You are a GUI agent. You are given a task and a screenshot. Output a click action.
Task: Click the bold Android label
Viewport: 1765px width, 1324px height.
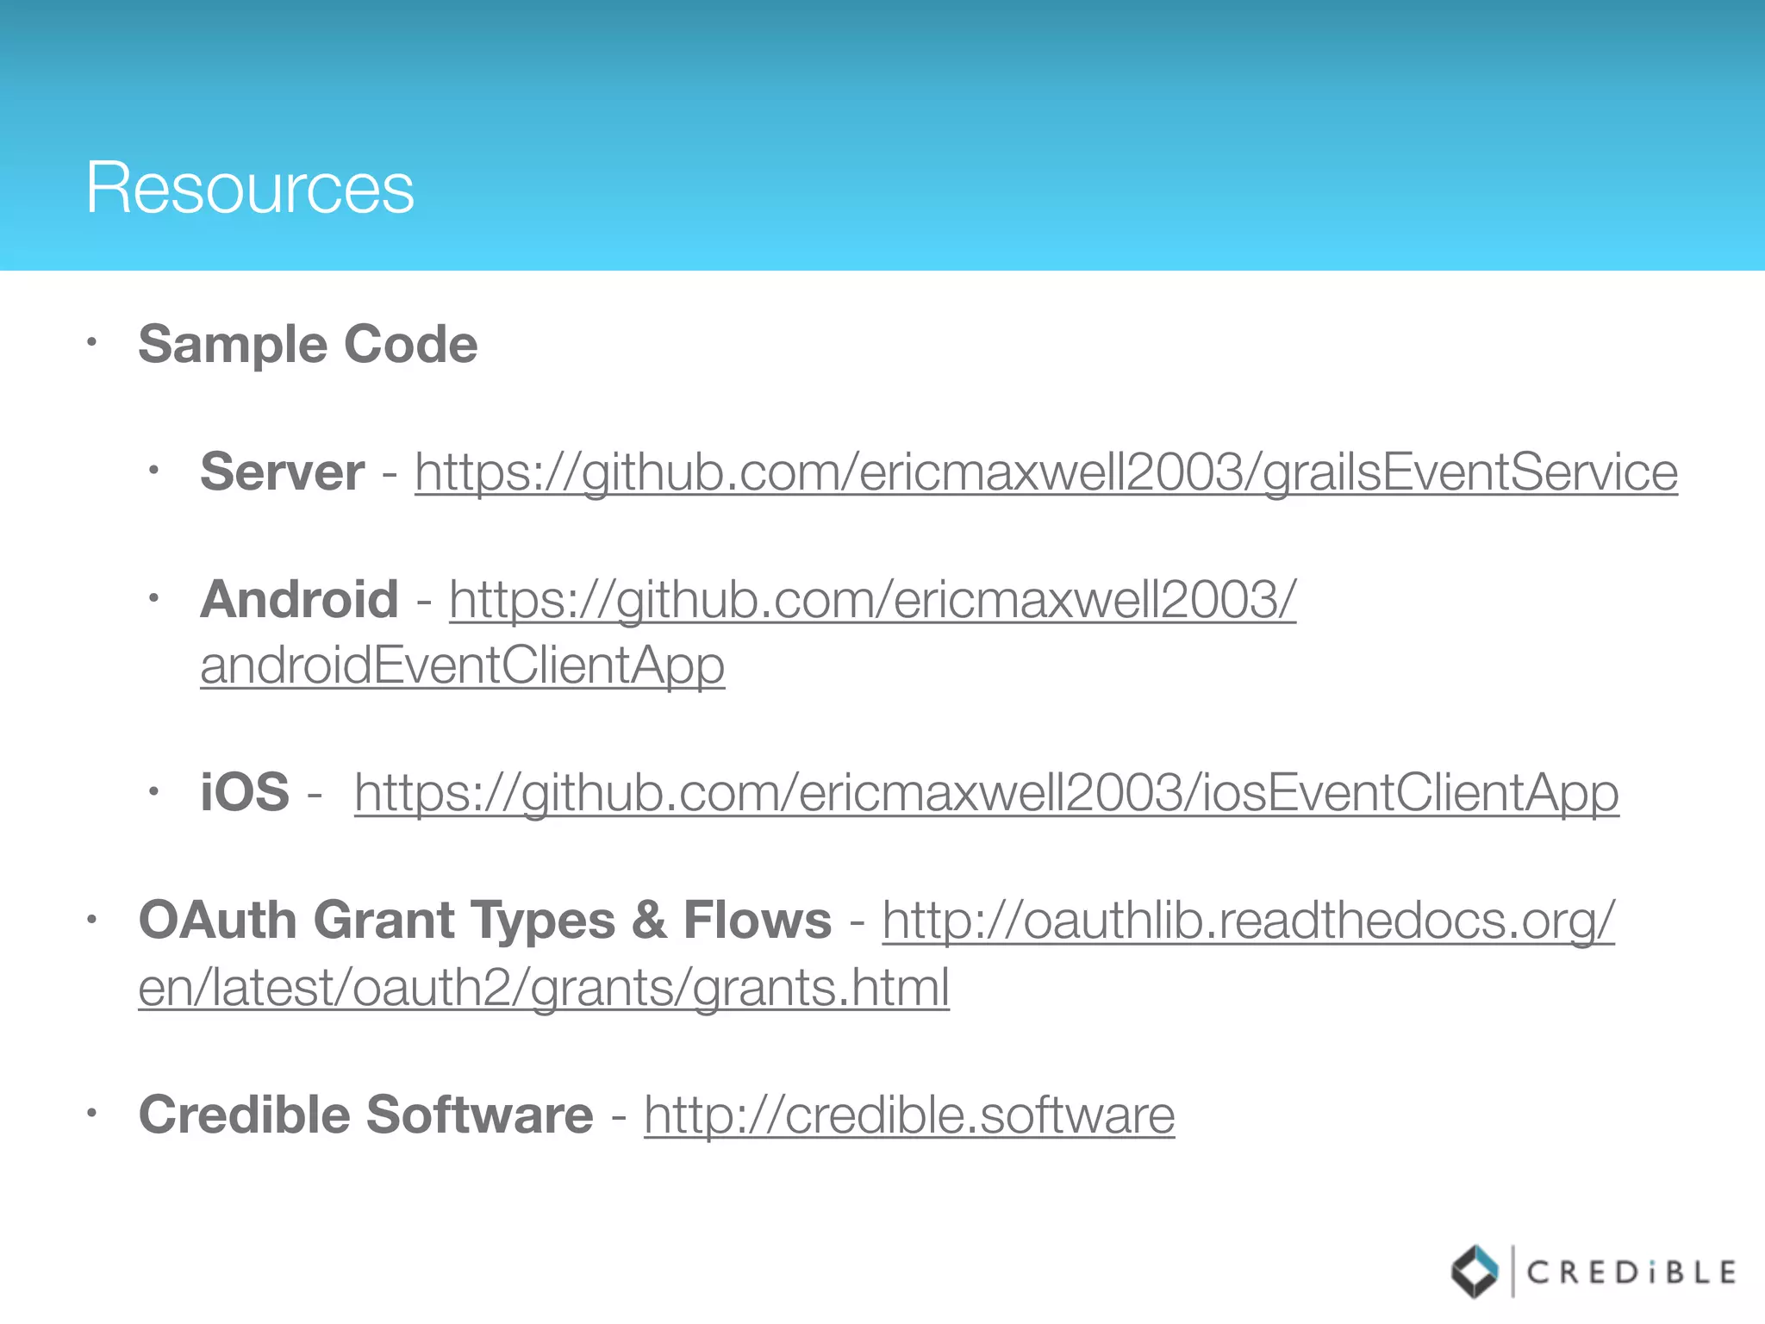coord(299,600)
